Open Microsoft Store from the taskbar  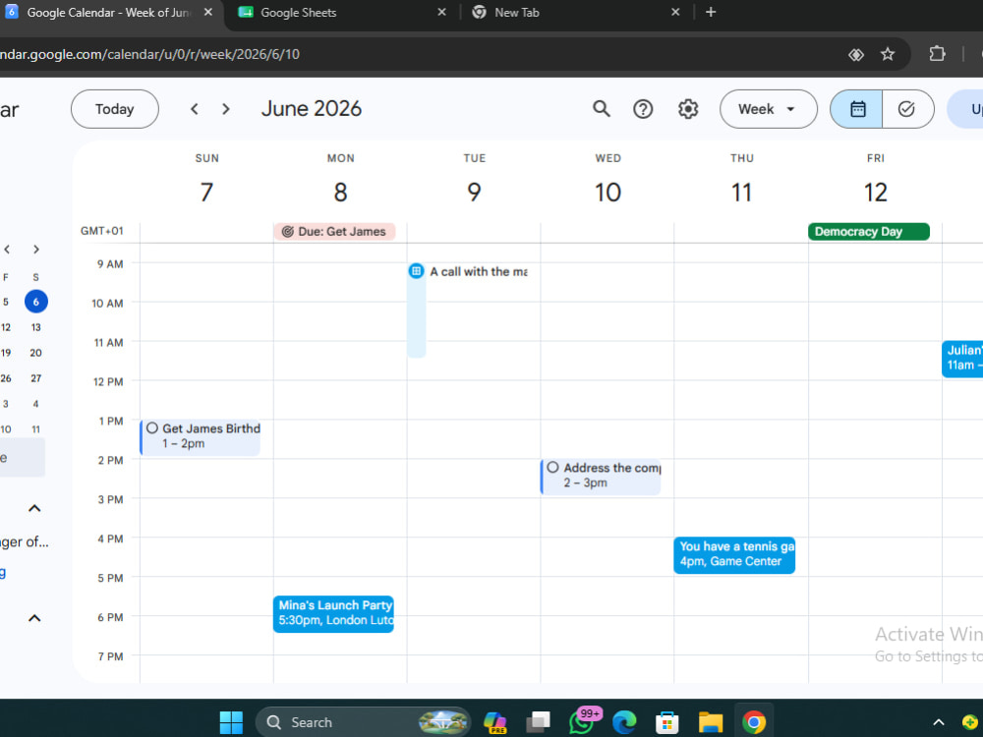pyautogui.click(x=667, y=722)
